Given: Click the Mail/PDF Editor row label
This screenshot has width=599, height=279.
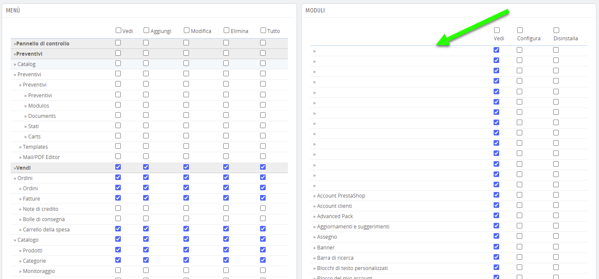Looking at the screenshot, I should [x=41, y=157].
